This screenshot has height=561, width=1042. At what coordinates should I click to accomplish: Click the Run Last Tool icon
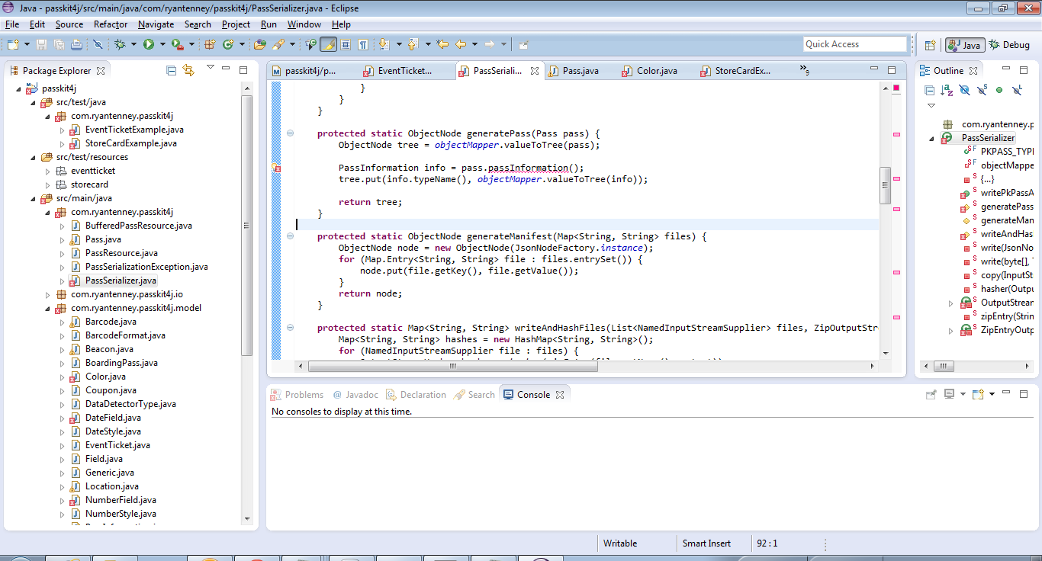coord(177,44)
